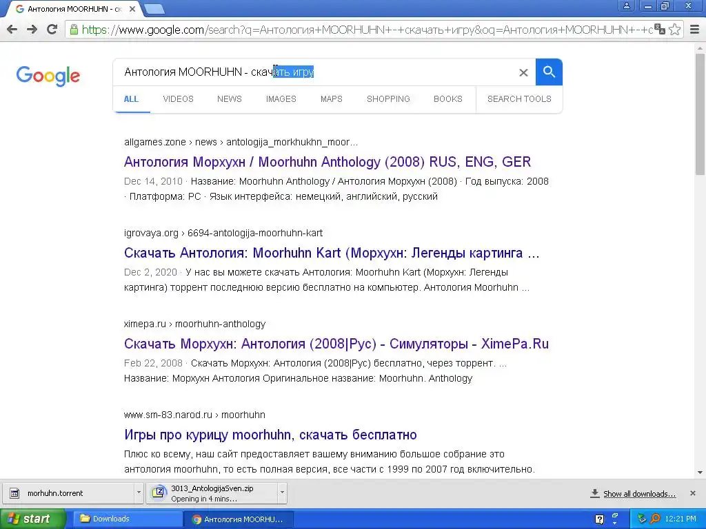Switch to the IMAGES tab
This screenshot has height=529, width=706.
coord(281,99)
